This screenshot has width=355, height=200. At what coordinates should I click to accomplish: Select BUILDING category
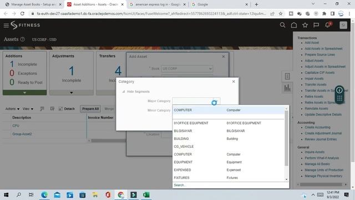(229, 139)
